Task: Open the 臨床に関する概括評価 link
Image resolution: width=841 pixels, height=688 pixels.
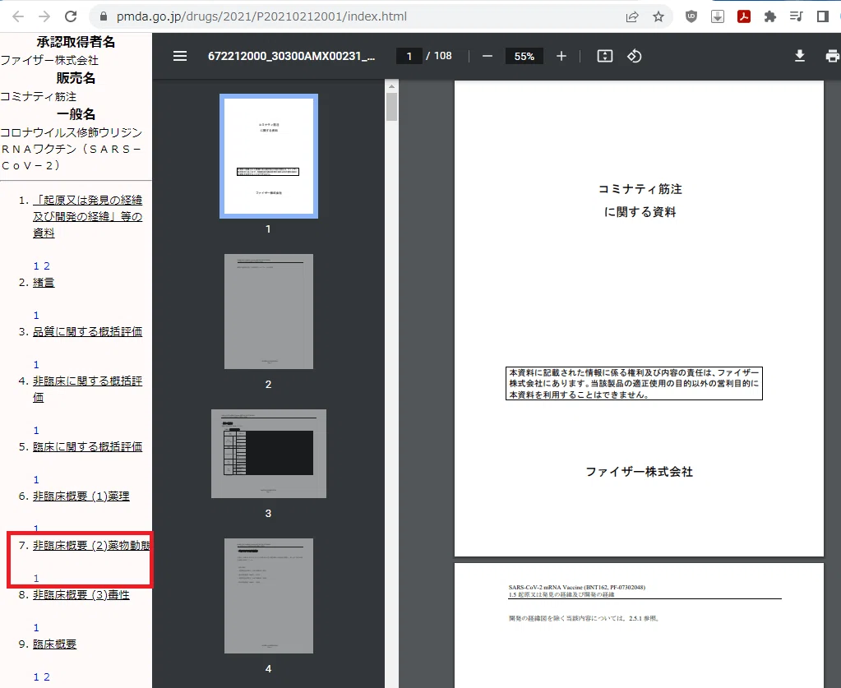Action: tap(87, 447)
